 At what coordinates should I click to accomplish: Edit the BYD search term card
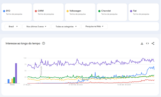click(x=17, y=12)
